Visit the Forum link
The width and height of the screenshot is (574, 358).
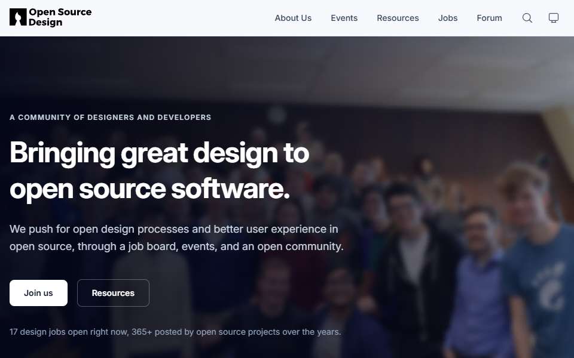click(489, 18)
